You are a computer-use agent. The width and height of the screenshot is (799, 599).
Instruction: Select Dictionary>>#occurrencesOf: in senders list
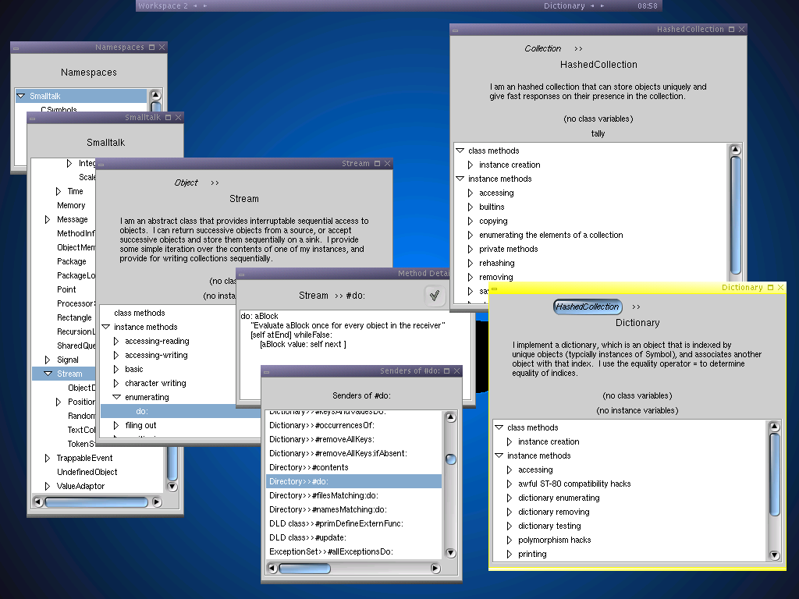tap(321, 425)
